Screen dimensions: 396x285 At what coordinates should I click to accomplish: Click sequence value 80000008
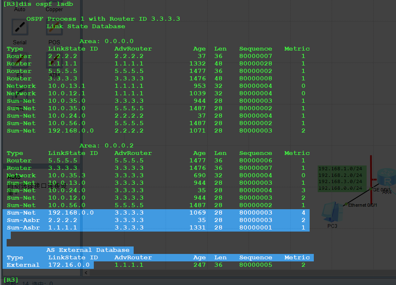[256, 79]
